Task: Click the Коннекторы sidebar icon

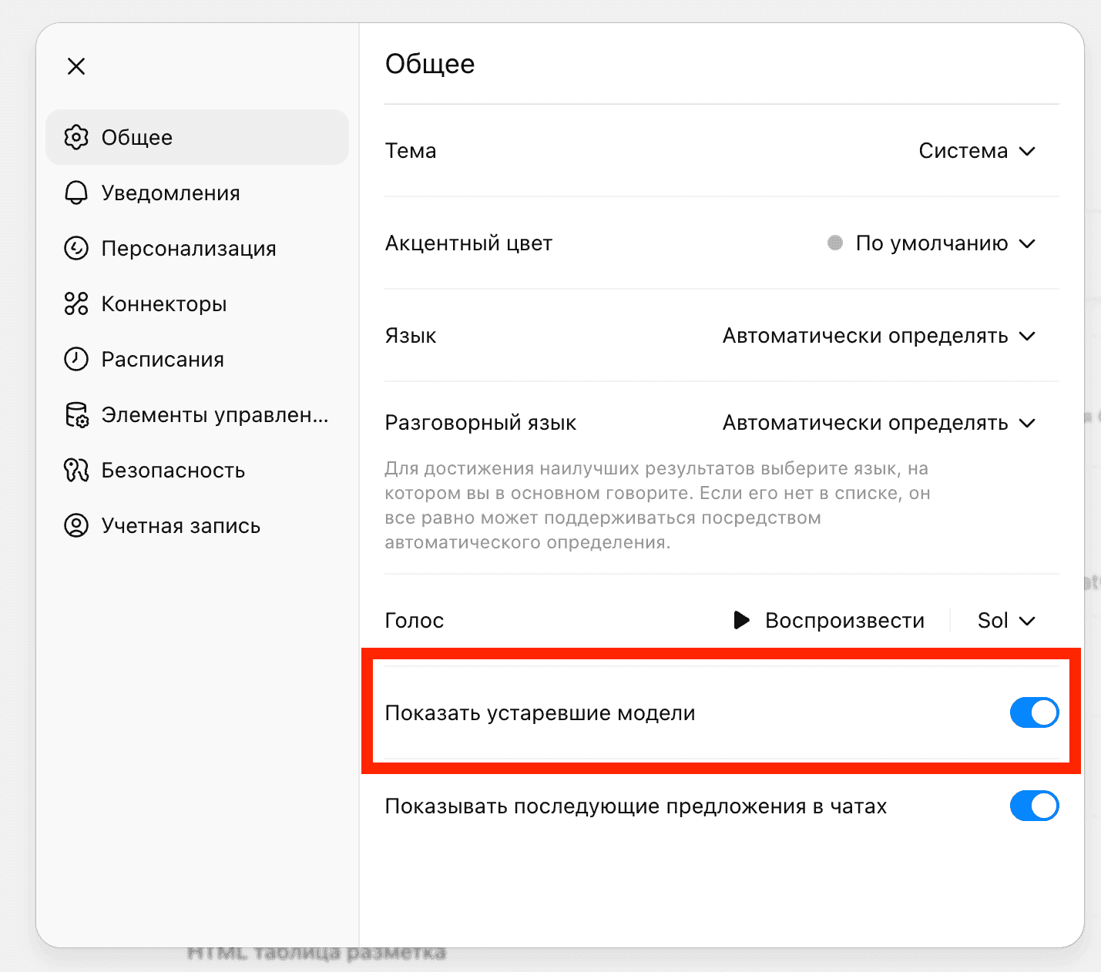Action: 76,303
